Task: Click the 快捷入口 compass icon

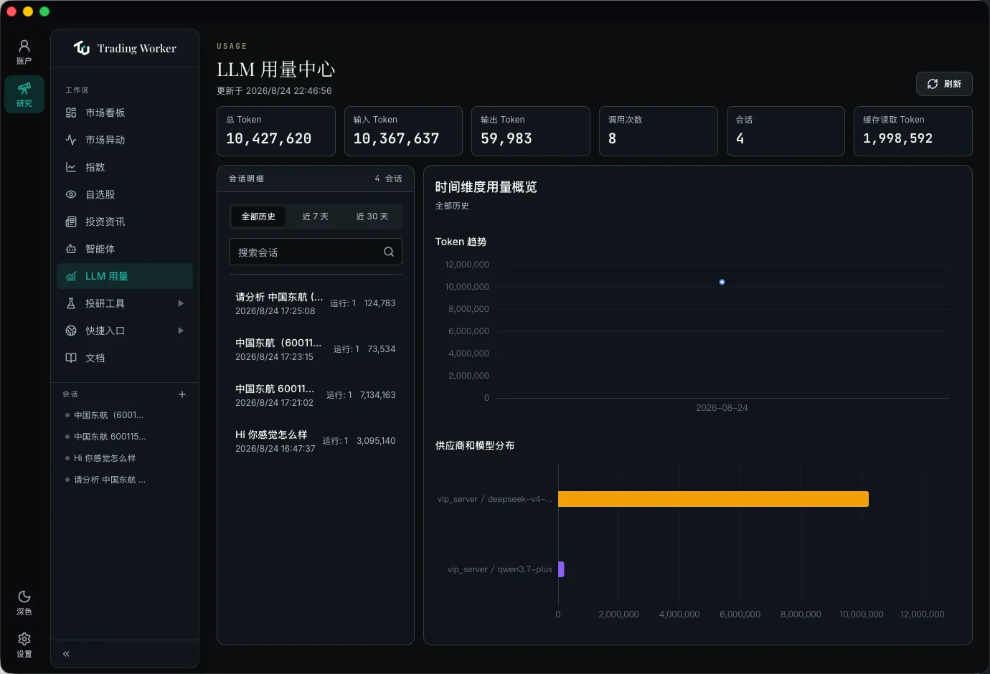Action: [71, 331]
